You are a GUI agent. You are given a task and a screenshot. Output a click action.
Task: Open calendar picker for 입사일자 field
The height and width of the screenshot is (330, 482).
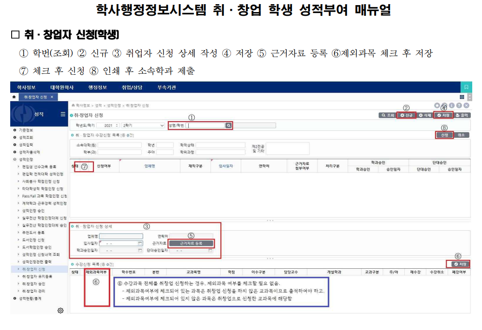click(x=140, y=243)
